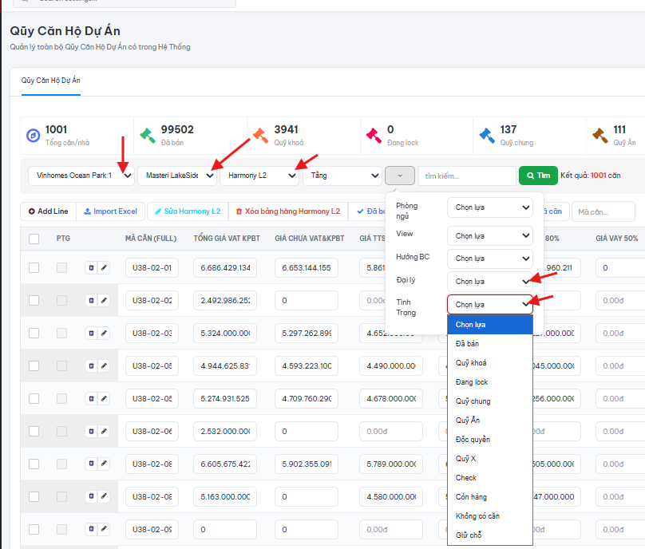Click the Add Line button
Screen dimensions: 645x549
coord(48,211)
